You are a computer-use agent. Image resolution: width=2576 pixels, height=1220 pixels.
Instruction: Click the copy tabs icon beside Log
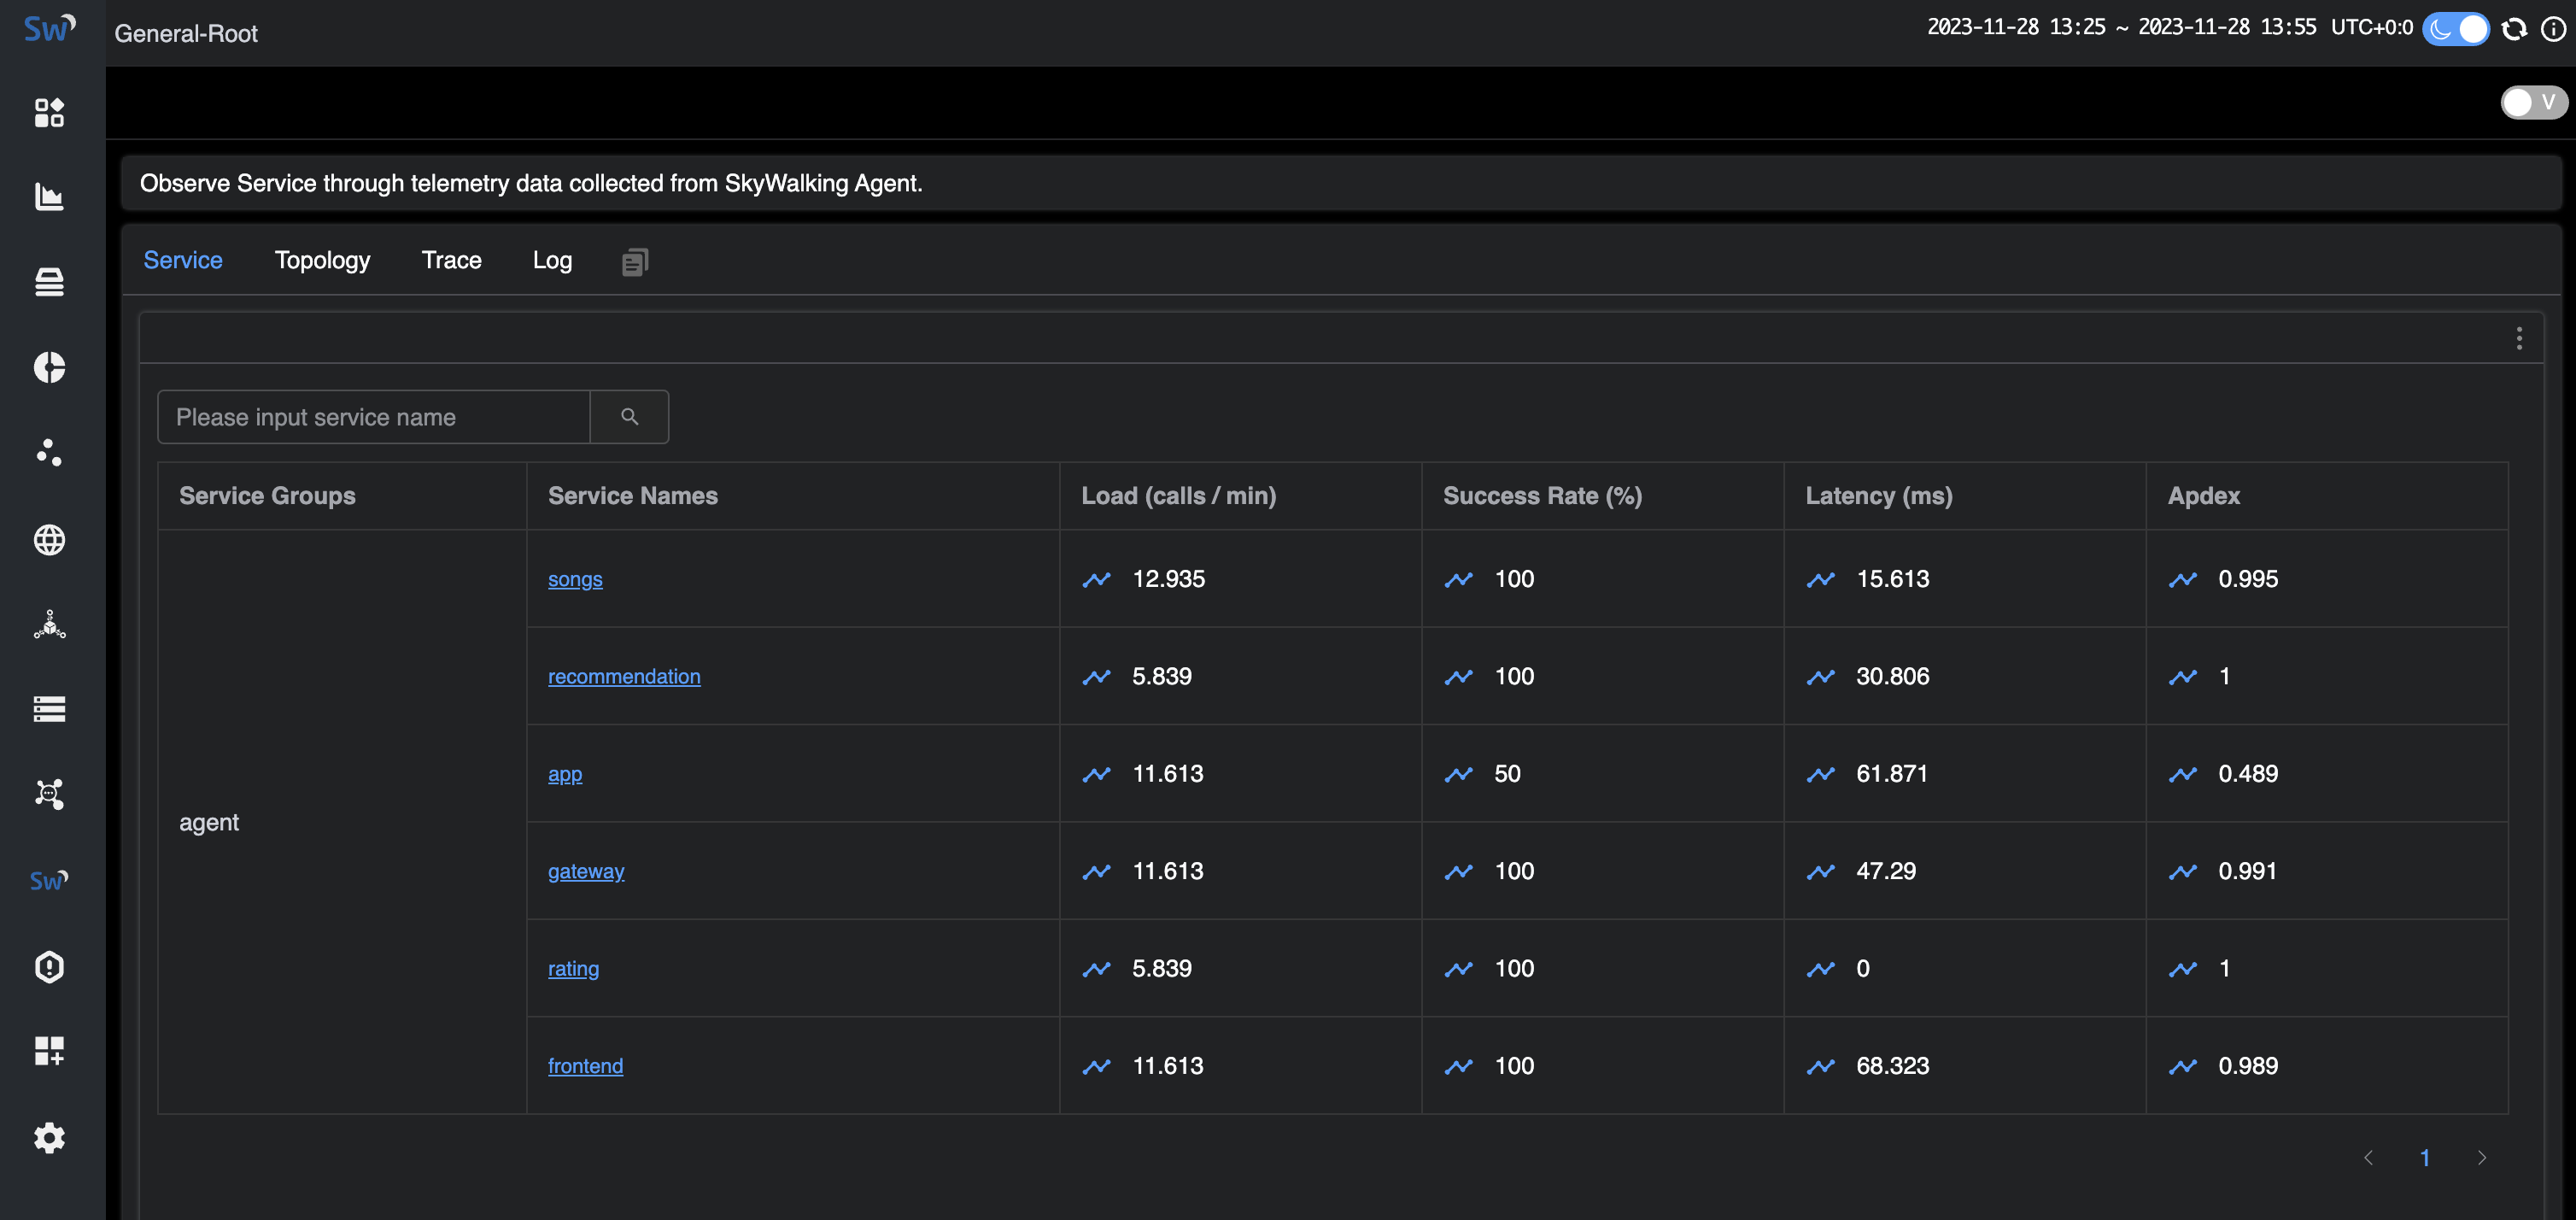[x=635, y=262]
